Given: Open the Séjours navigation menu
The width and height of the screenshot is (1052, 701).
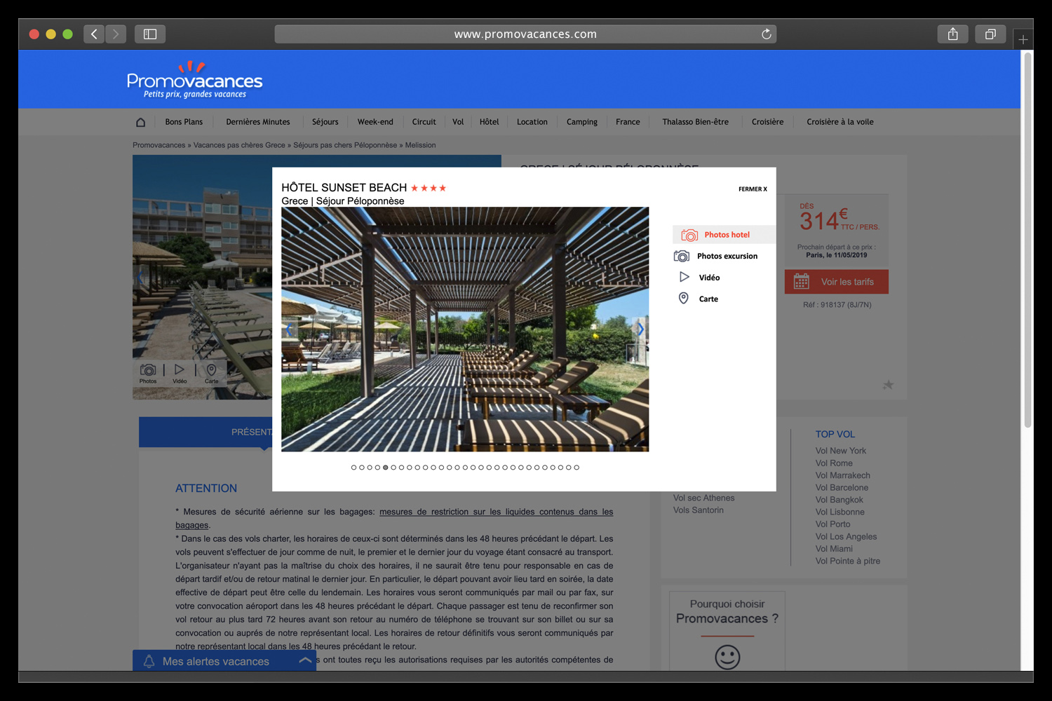Looking at the screenshot, I should point(325,122).
